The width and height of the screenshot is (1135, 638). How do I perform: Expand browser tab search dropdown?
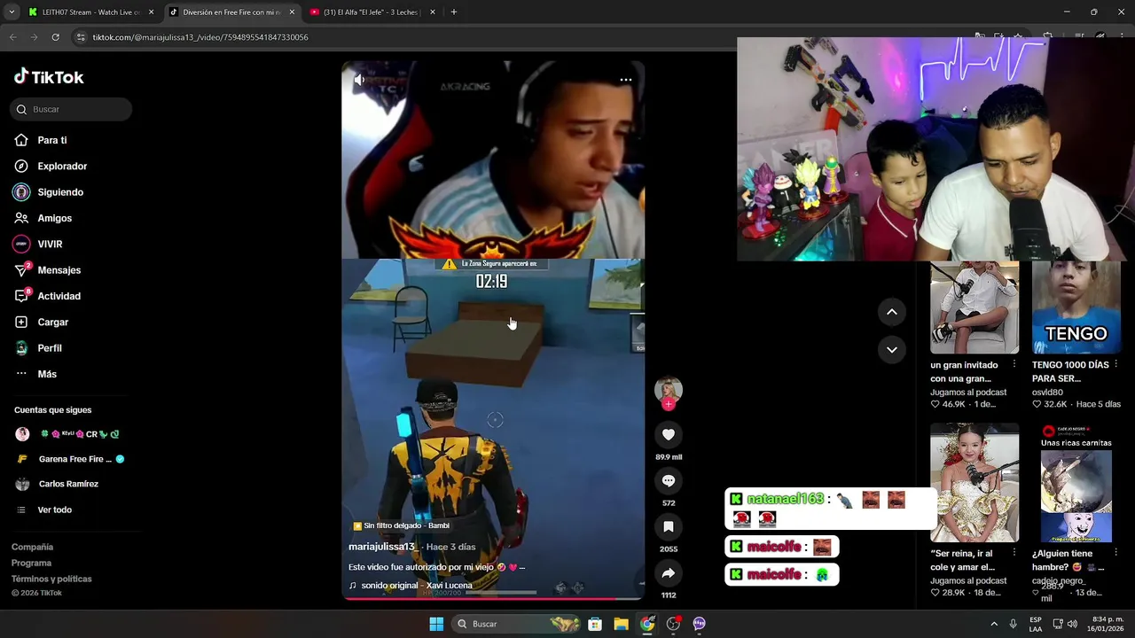click(x=12, y=12)
